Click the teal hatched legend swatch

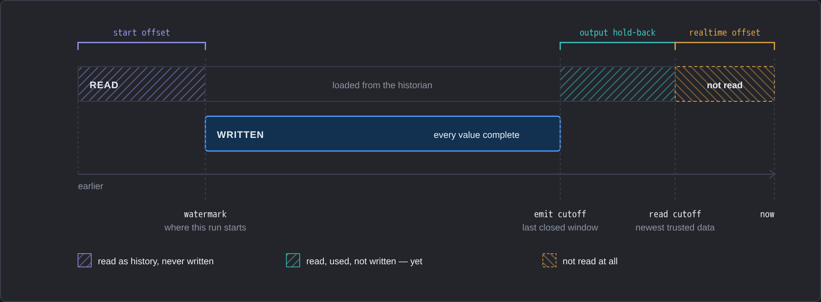[x=293, y=260]
